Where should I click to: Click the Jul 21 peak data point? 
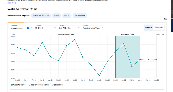(x=75, y=40)
